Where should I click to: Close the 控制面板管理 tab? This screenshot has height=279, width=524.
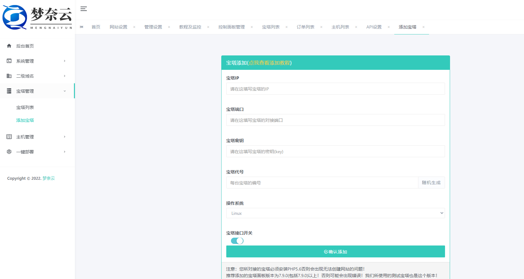[252, 27]
